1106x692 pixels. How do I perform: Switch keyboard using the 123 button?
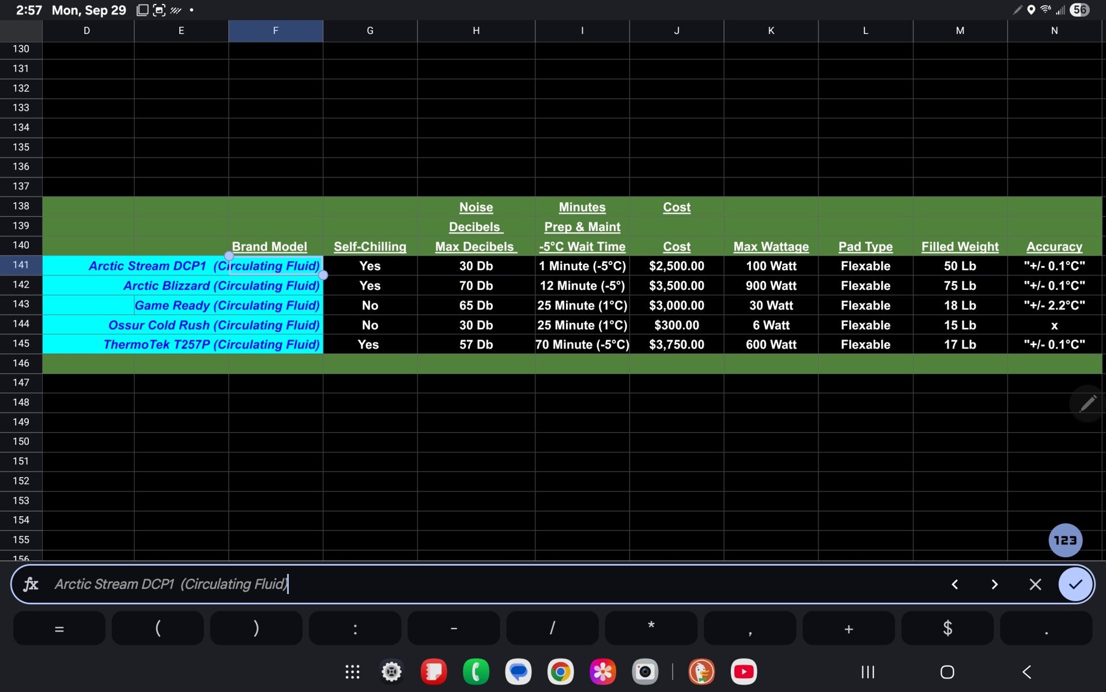[x=1065, y=540]
